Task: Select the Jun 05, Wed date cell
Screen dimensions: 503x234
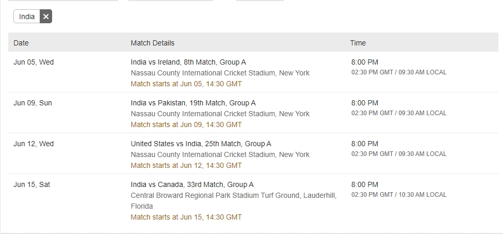Action: pos(34,62)
